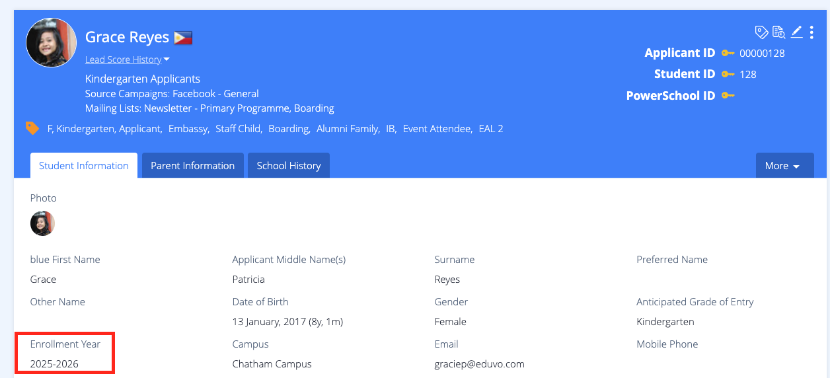
Task: Click the large profile photo of Grace Reyes
Action: click(52, 42)
